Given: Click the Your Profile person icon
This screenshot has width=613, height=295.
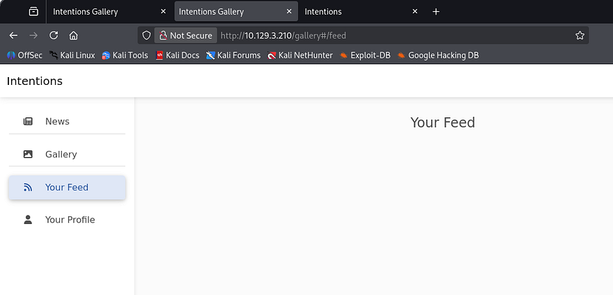Looking at the screenshot, I should pos(28,220).
